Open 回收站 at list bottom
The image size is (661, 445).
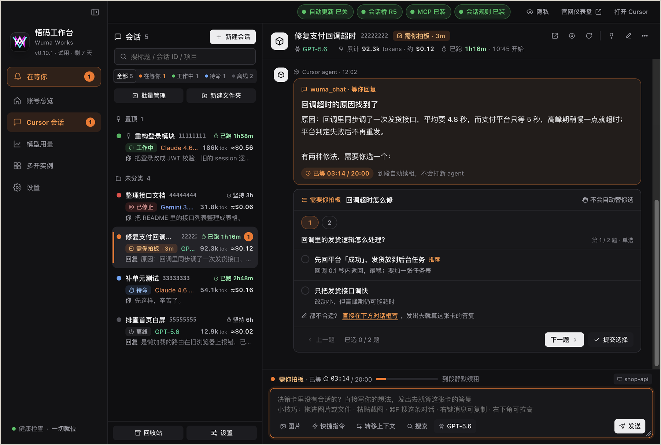point(148,433)
